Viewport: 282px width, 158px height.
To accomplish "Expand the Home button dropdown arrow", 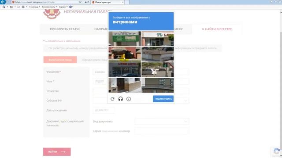I will pyautogui.click(x=7, y=7).
